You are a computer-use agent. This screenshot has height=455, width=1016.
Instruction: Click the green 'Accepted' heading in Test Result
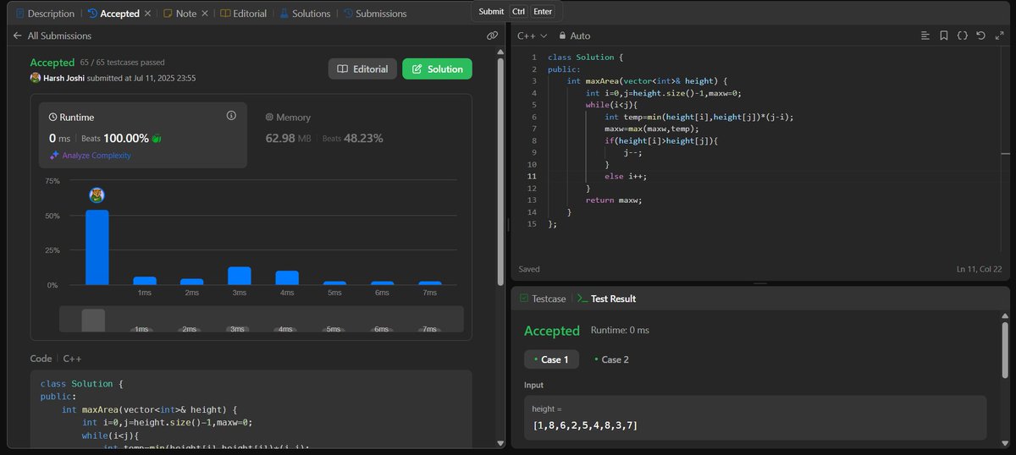click(x=552, y=331)
